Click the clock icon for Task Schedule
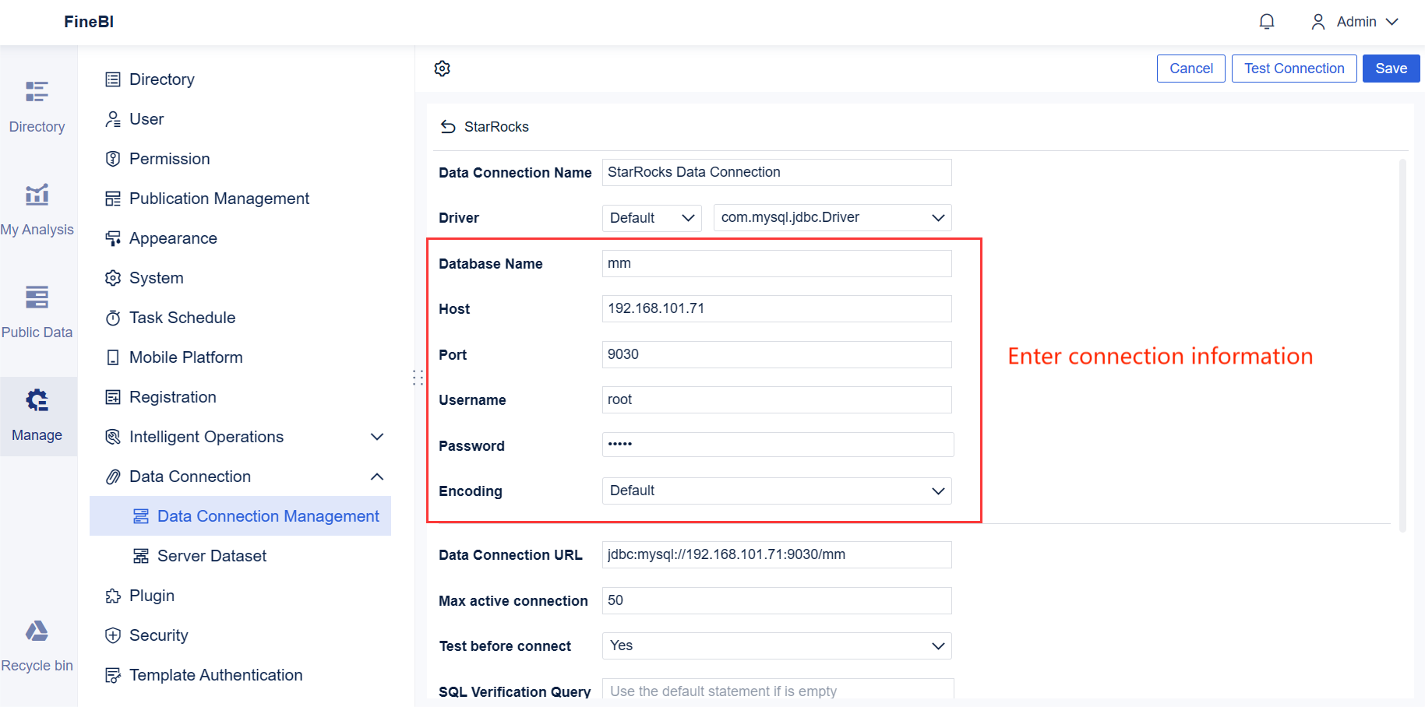 [x=113, y=317]
